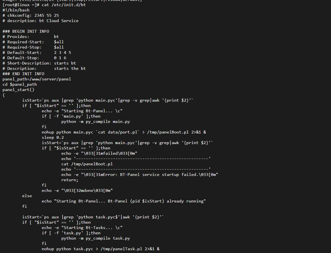The width and height of the screenshot is (331, 253).
Task: Click 'nohup python task.pyc' command line
Action: [x=101, y=249]
